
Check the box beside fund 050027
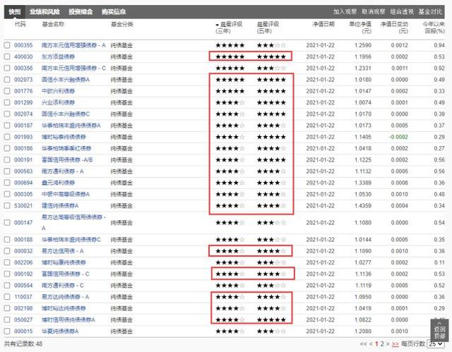[x=7, y=320]
